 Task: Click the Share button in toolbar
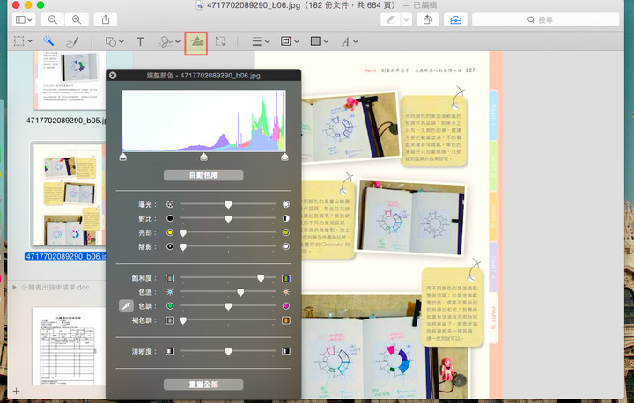[x=105, y=19]
